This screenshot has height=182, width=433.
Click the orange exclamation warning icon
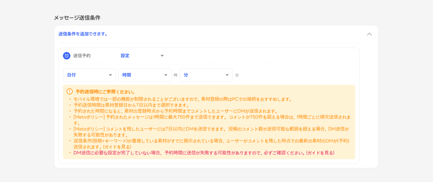[x=70, y=92]
